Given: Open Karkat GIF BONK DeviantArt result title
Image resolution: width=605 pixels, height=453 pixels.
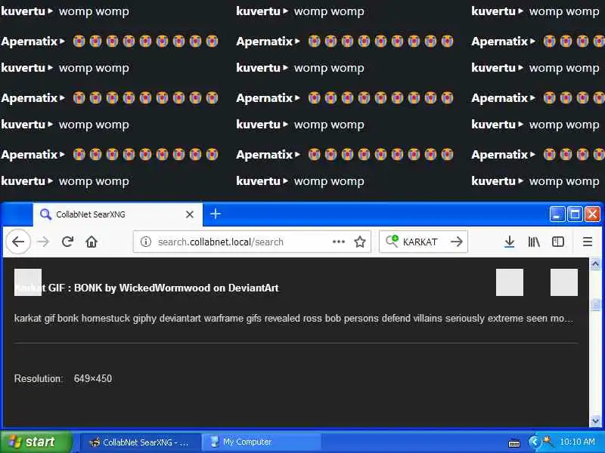Looking at the screenshot, I should (146, 288).
